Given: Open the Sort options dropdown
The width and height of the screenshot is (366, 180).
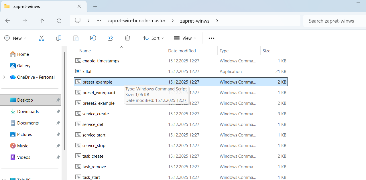Looking at the screenshot, I should [154, 38].
